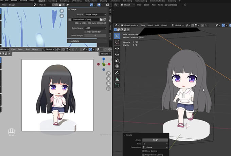Enable the View as Render checkbox
This screenshot has width=231, height=156.
coord(85,31)
